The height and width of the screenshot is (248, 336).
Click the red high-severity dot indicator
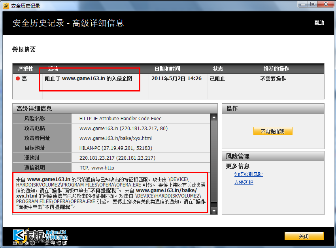(x=18, y=79)
